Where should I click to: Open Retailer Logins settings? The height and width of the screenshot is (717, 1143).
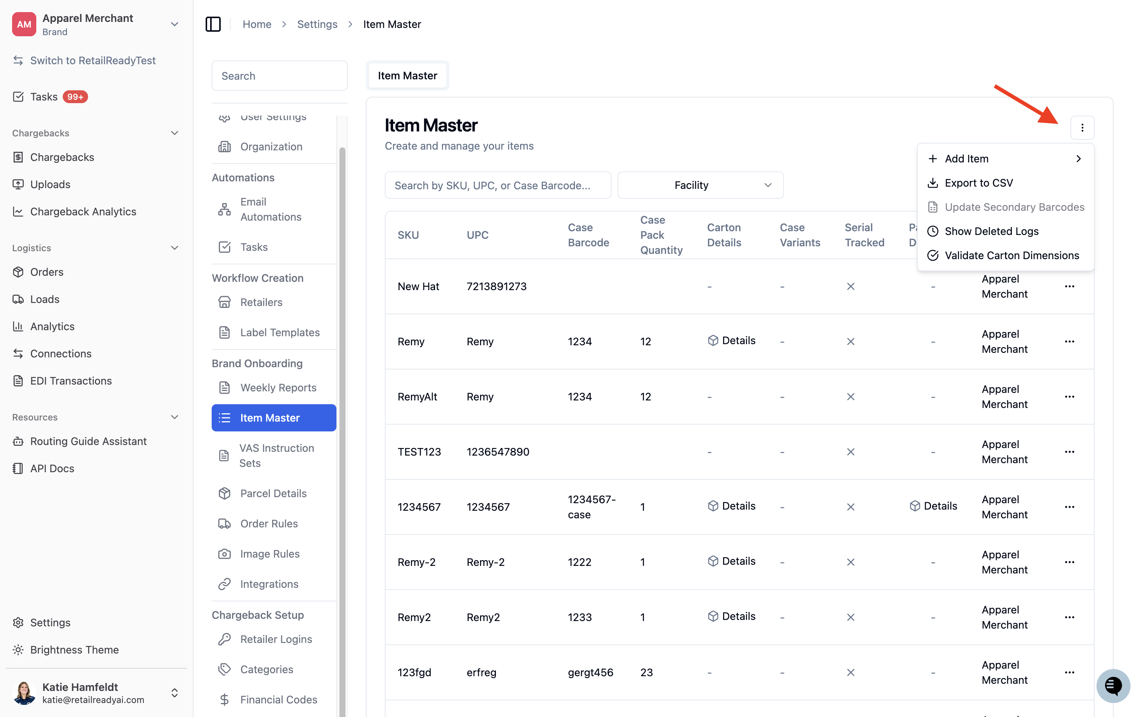click(x=276, y=639)
